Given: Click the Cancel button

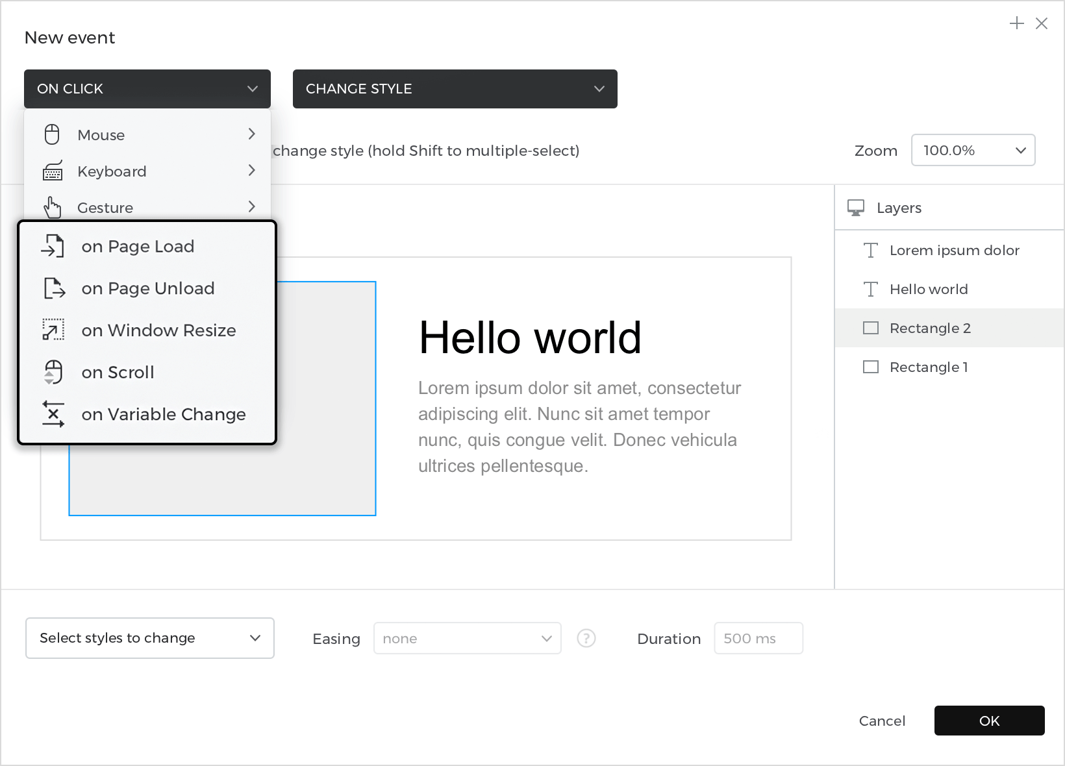Looking at the screenshot, I should [882, 721].
